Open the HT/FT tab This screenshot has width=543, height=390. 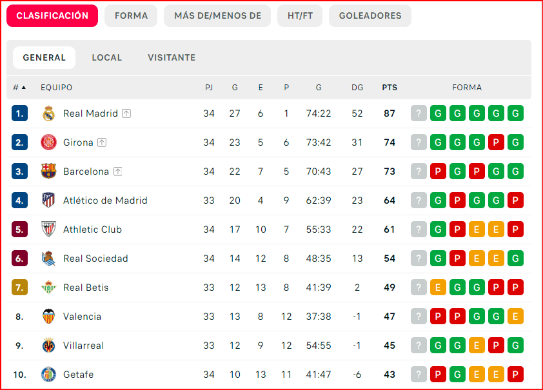click(x=300, y=15)
